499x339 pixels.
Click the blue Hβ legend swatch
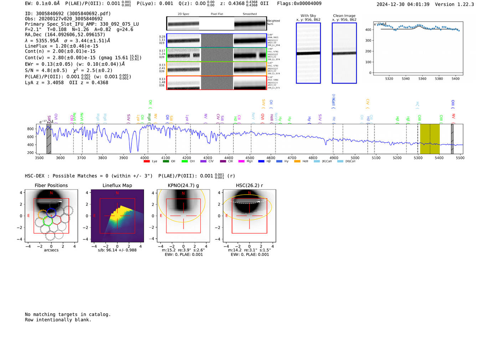[x=261, y=161]
